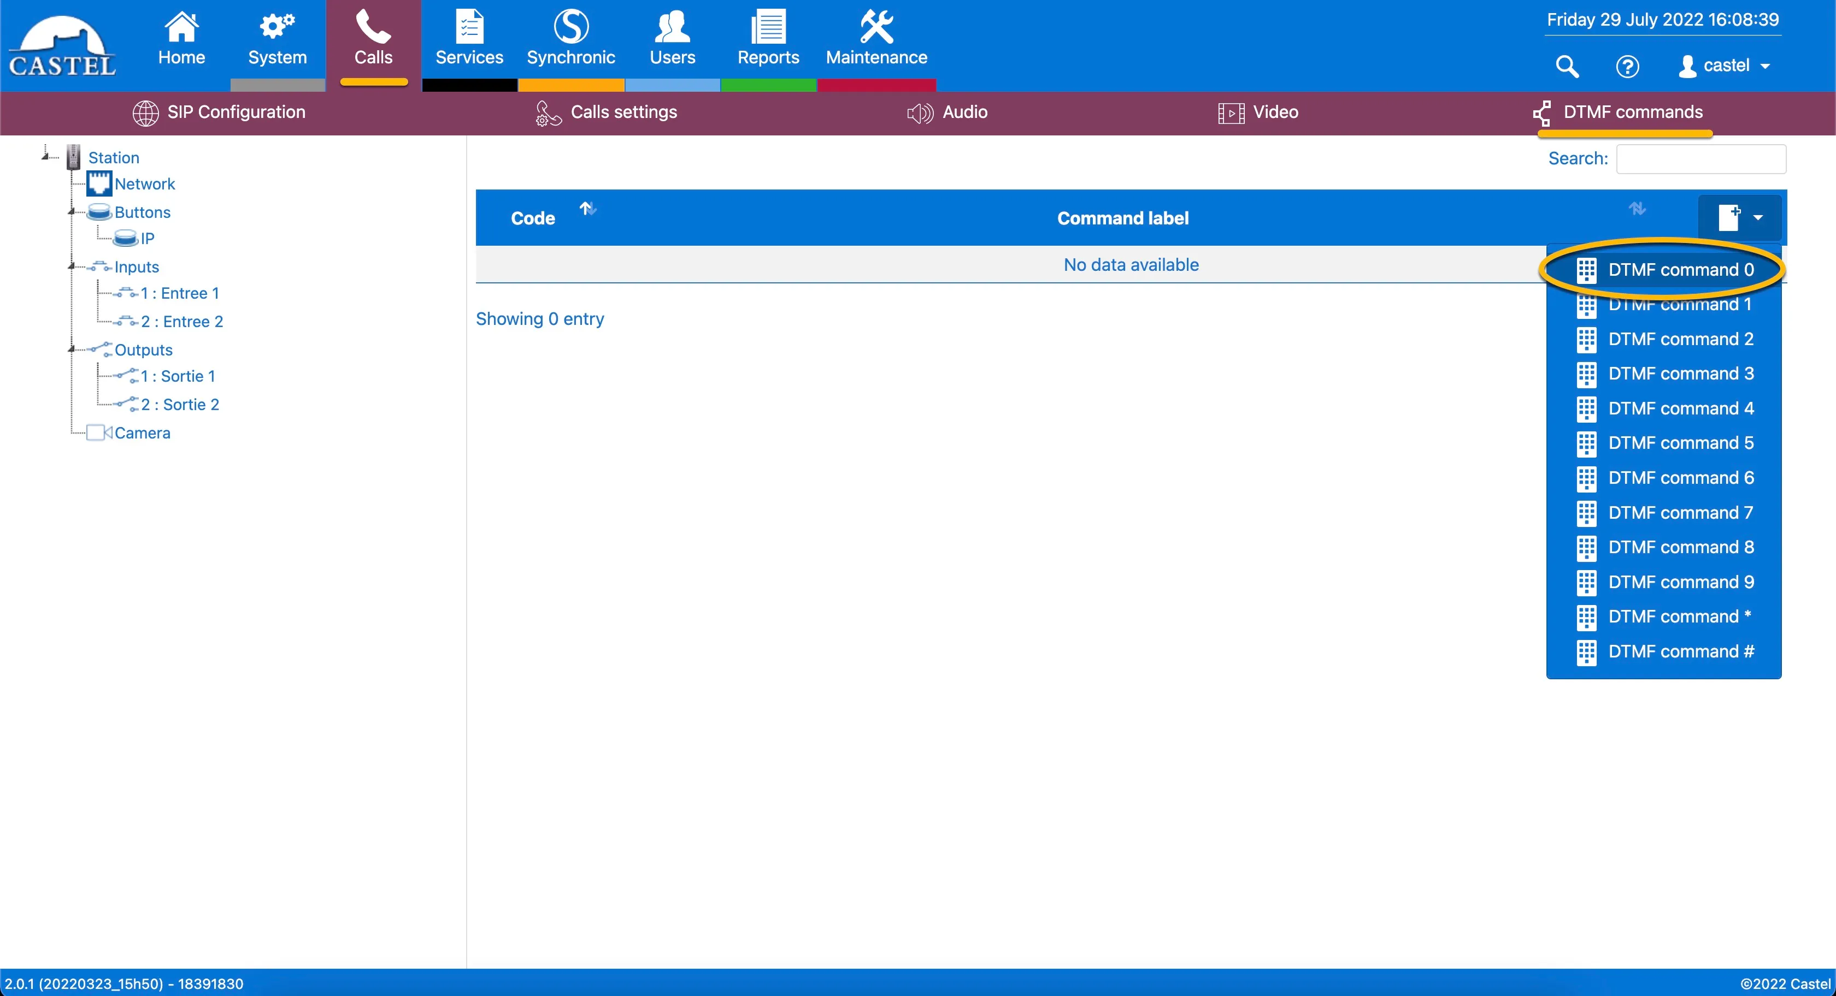Choose DTMF command * from menu
This screenshot has height=996, width=1836.
click(1663, 616)
